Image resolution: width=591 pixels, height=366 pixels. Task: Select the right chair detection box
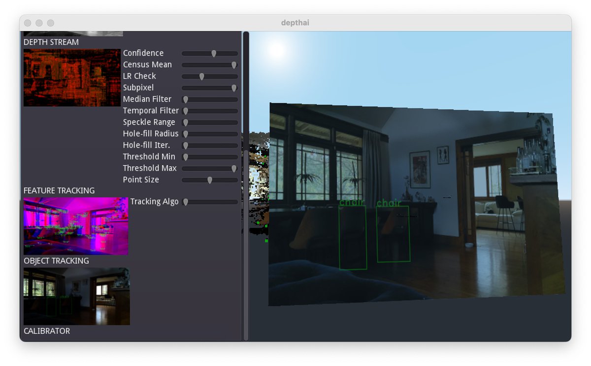(x=393, y=234)
